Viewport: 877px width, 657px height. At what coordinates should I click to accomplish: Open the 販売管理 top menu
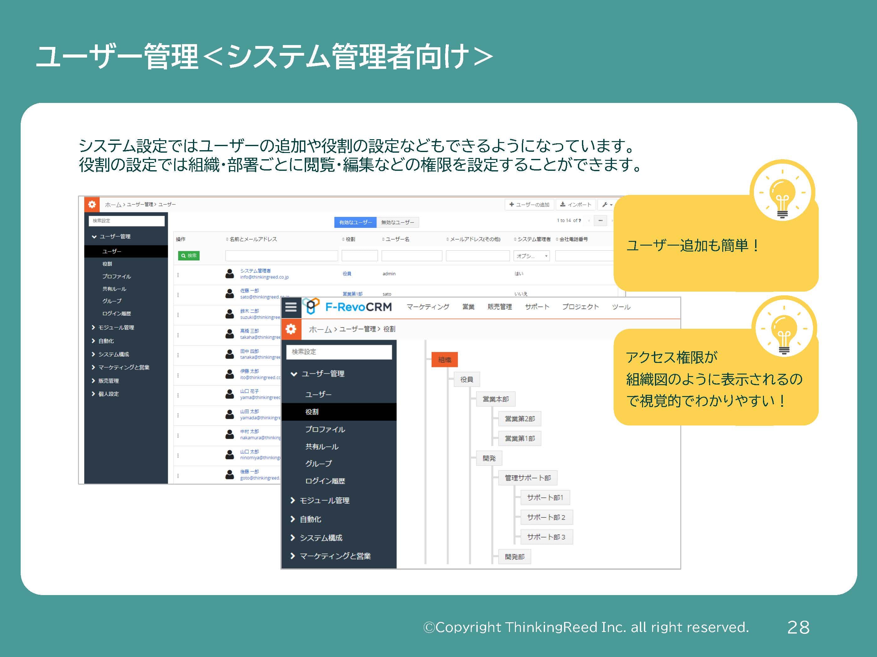tap(500, 307)
